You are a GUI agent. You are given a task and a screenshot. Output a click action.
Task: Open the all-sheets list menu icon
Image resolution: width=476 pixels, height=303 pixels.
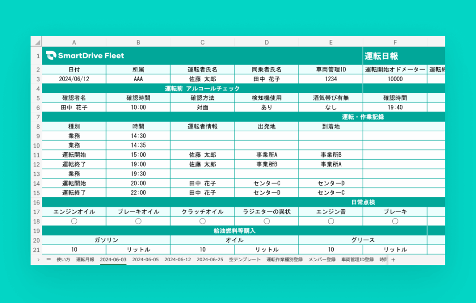pos(48,260)
